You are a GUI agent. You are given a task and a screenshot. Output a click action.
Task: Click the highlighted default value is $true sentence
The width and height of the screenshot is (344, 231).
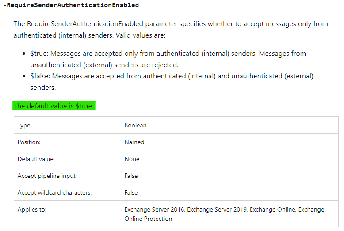coord(54,106)
